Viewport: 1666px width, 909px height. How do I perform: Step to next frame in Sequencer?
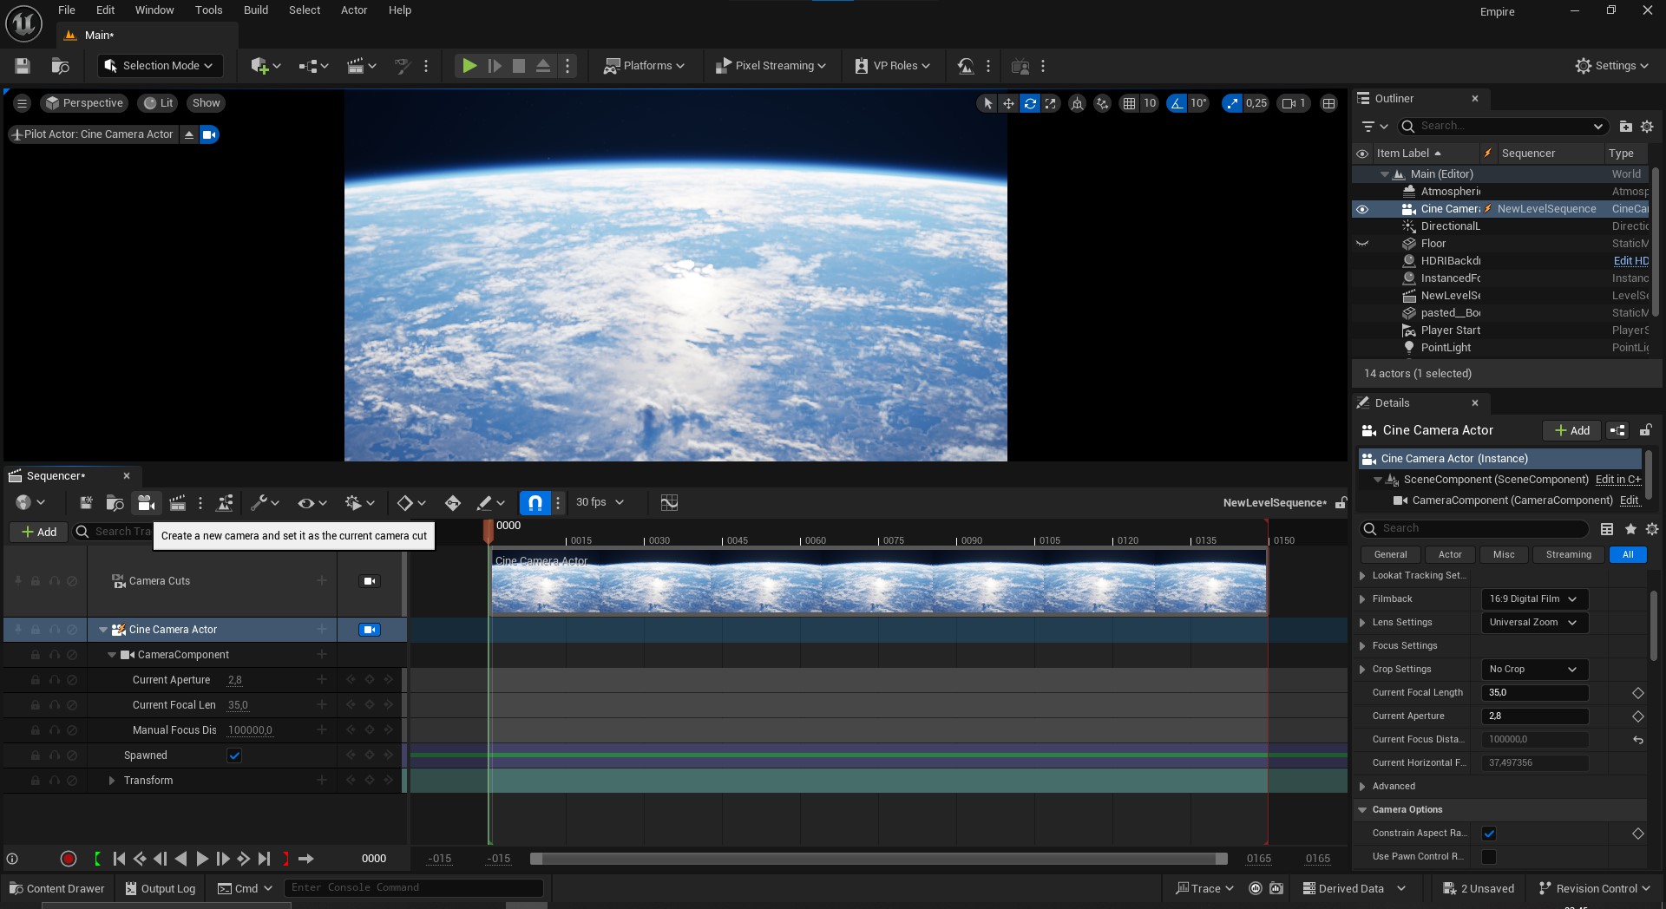pyautogui.click(x=223, y=859)
